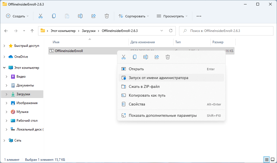Select Запуск от имени администратора
The image size is (277, 163).
click(171, 78)
